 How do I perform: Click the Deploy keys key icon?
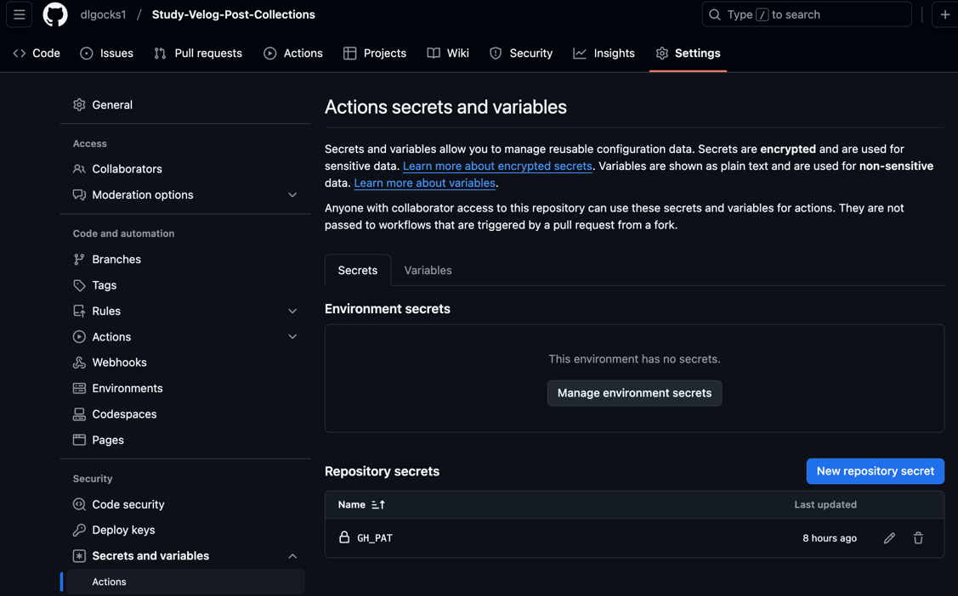tap(79, 530)
